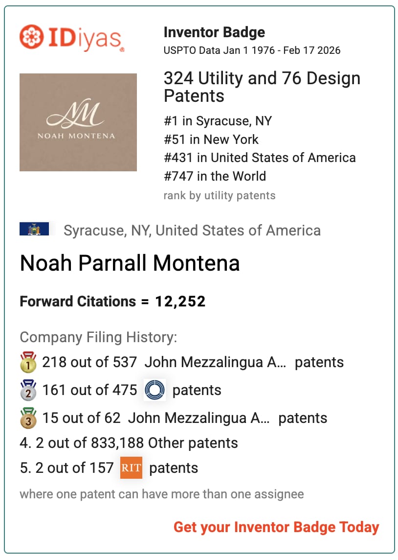Click the gold first-place medal icon

(28, 362)
